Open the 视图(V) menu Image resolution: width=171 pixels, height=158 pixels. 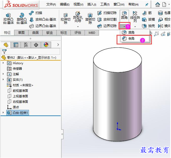(78, 5)
